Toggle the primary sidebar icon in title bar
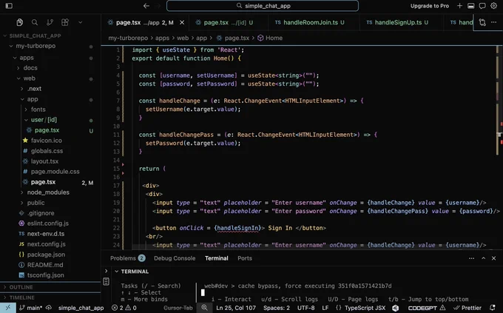 (x=9, y=6)
